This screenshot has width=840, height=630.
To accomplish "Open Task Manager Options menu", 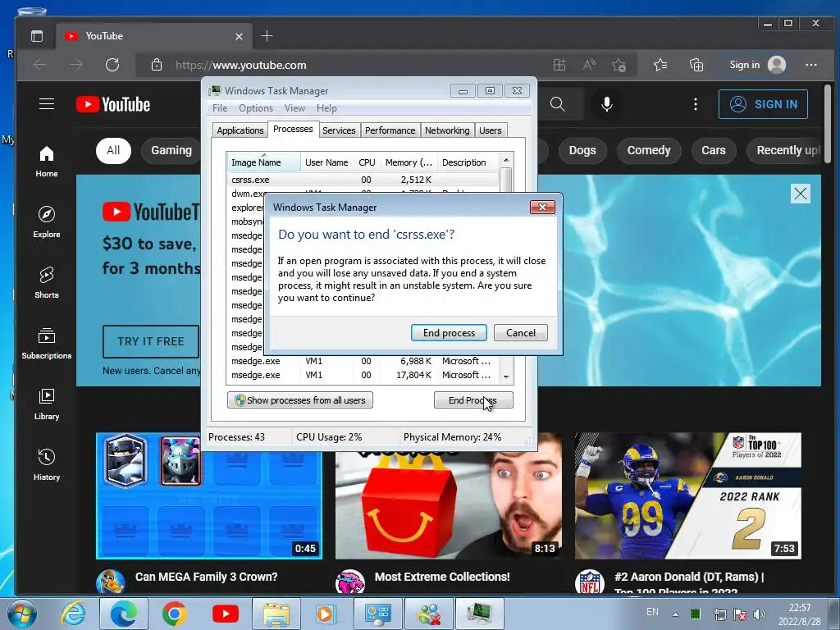I will click(256, 108).
